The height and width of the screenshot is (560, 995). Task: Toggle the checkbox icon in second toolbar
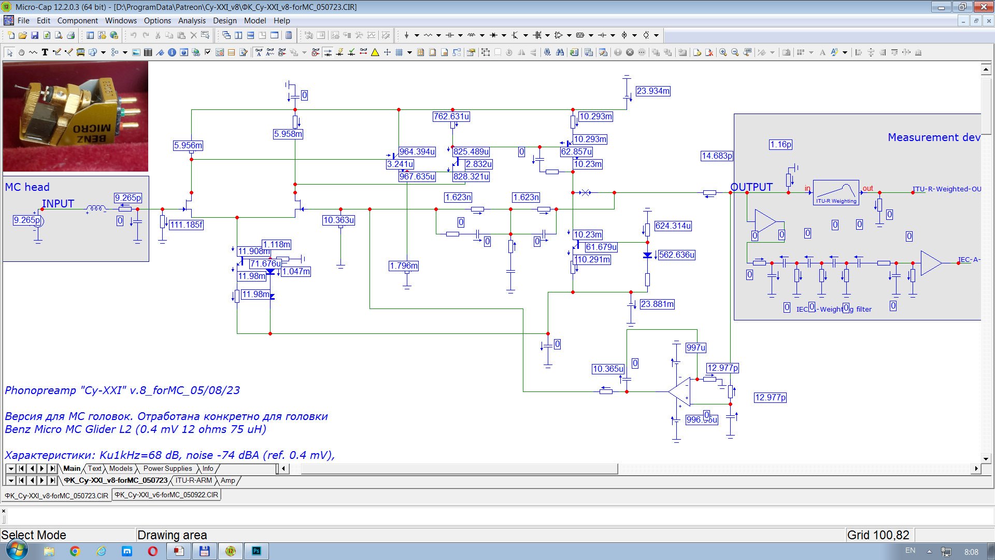tap(208, 52)
